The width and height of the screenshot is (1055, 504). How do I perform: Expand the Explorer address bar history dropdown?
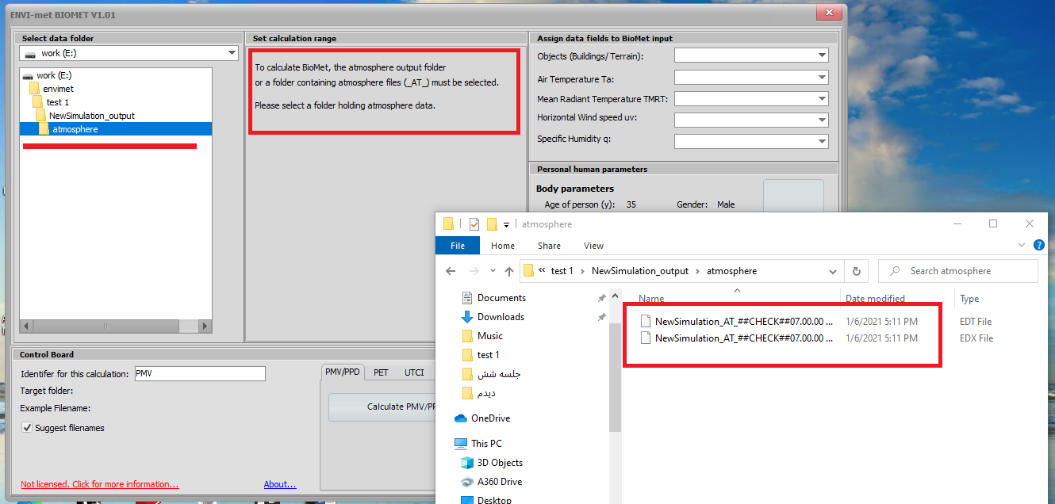(x=833, y=271)
